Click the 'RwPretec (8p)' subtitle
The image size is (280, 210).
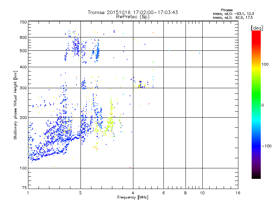click(133, 17)
